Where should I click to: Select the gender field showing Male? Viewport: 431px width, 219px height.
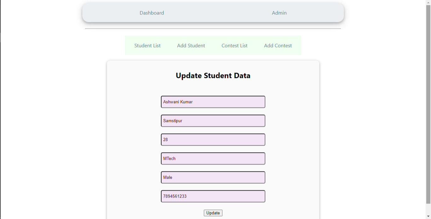click(x=213, y=177)
